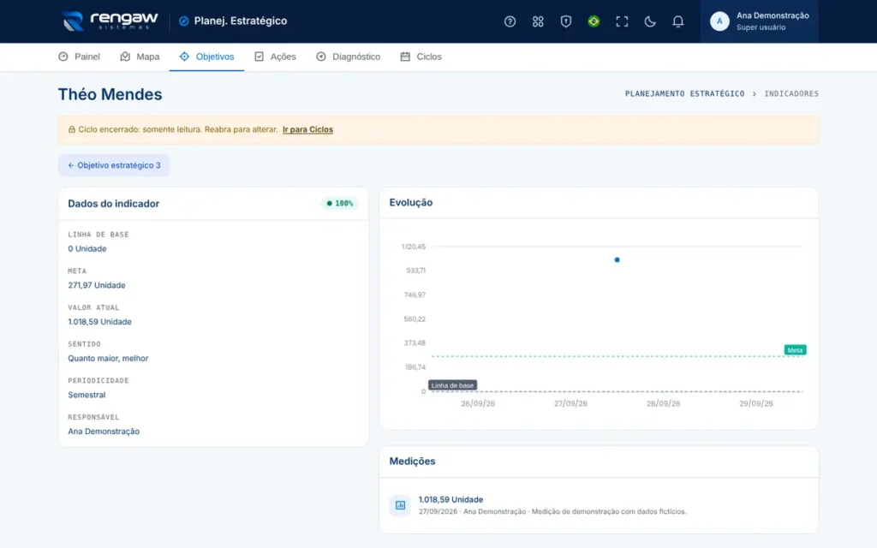
Task: Open the Ações tab
Action: [x=275, y=57]
